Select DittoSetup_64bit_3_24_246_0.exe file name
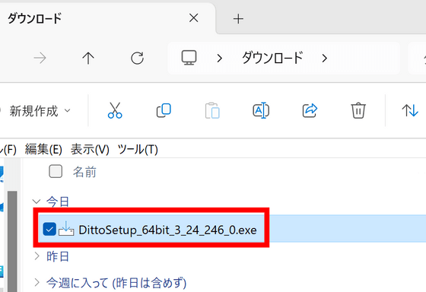This screenshot has width=426, height=292. pos(167,230)
